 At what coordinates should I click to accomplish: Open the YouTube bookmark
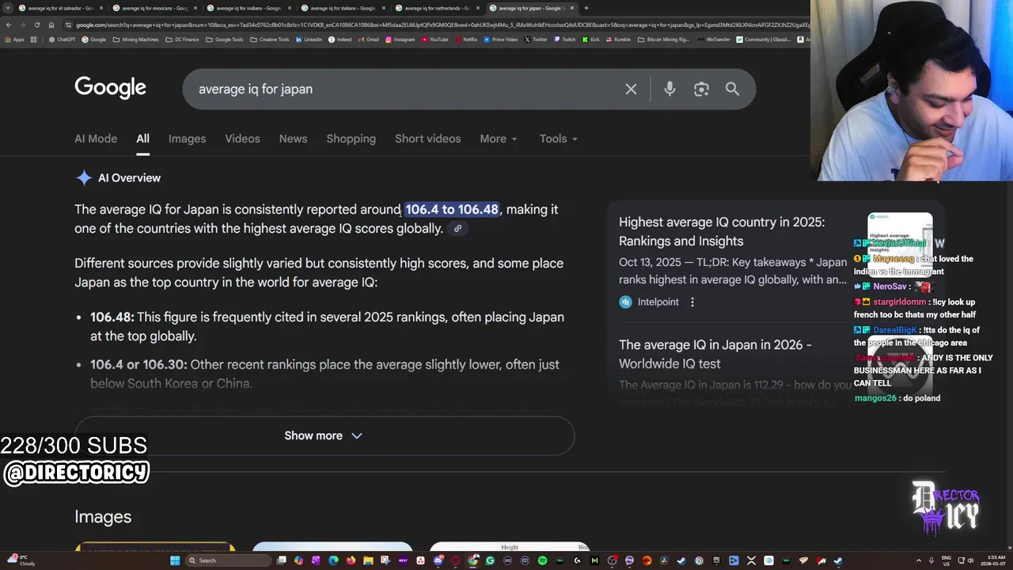coord(435,39)
